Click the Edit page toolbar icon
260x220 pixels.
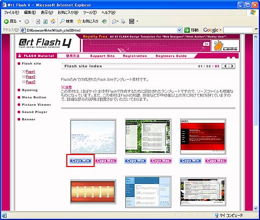pyautogui.click(x=131, y=21)
